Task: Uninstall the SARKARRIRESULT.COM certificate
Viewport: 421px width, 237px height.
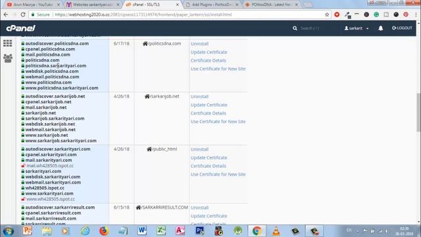Action: pyautogui.click(x=199, y=208)
